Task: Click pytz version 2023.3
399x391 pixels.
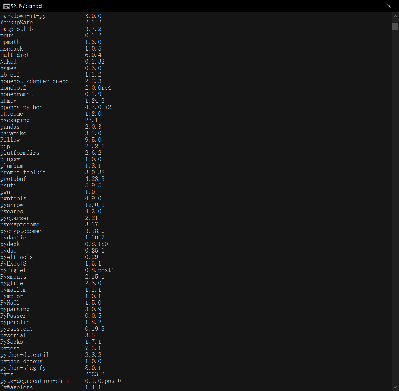Action: 95,374
